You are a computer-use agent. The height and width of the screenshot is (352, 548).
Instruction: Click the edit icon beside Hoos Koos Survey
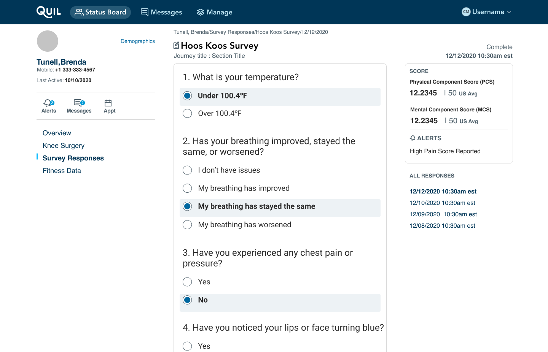176,46
